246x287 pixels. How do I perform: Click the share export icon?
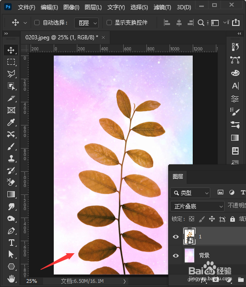click(236, 23)
